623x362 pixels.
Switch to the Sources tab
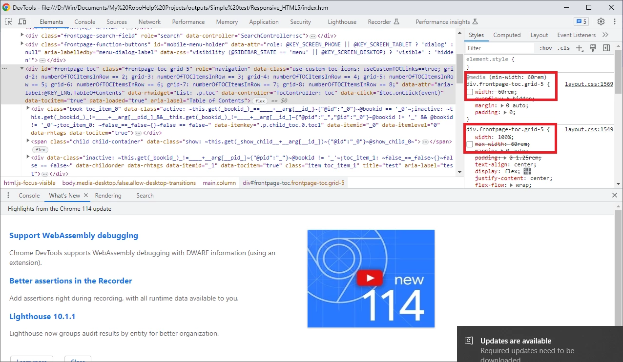click(117, 21)
